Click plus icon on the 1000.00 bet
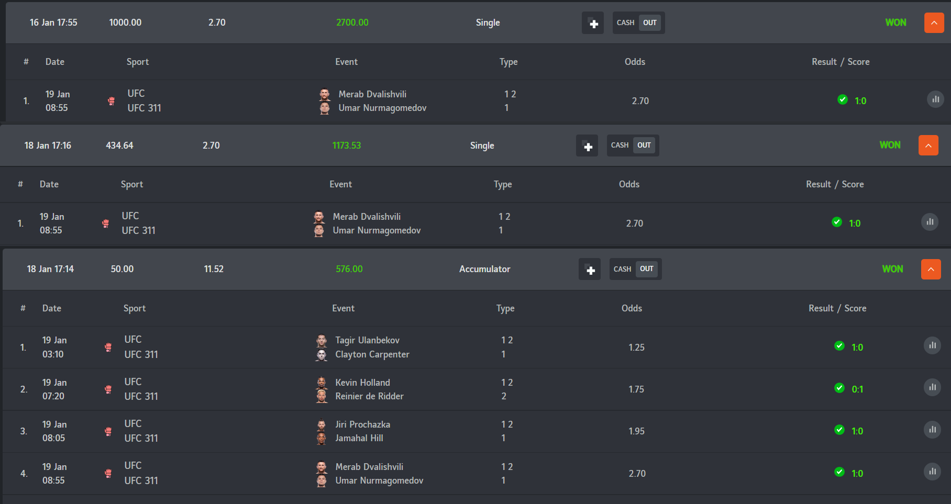This screenshot has height=504, width=951. tap(593, 23)
